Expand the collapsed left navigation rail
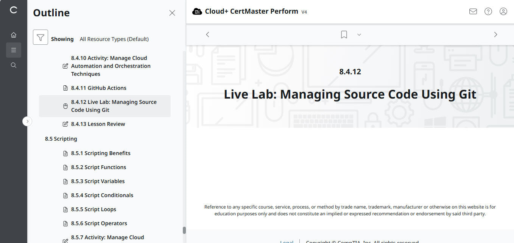 (27, 121)
